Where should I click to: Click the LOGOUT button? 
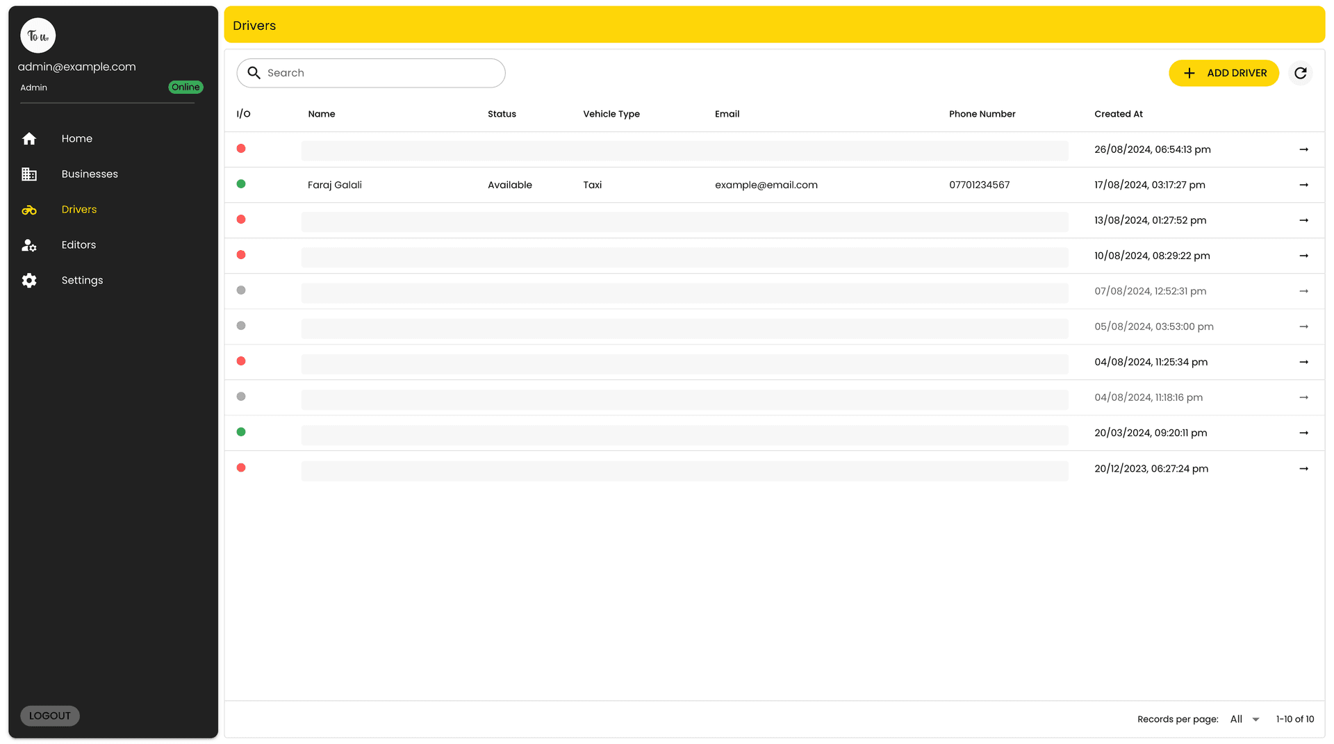click(50, 716)
